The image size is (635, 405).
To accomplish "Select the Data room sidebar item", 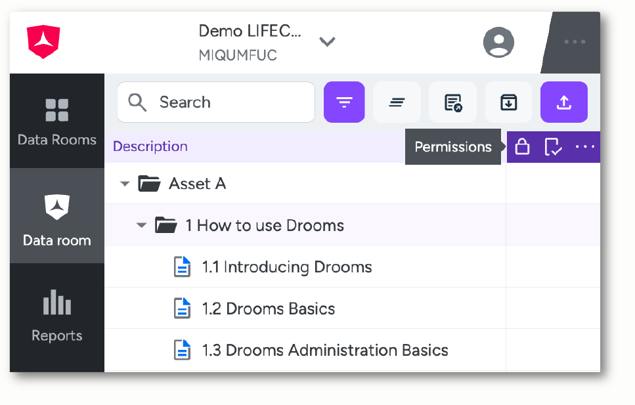I will pyautogui.click(x=57, y=216).
